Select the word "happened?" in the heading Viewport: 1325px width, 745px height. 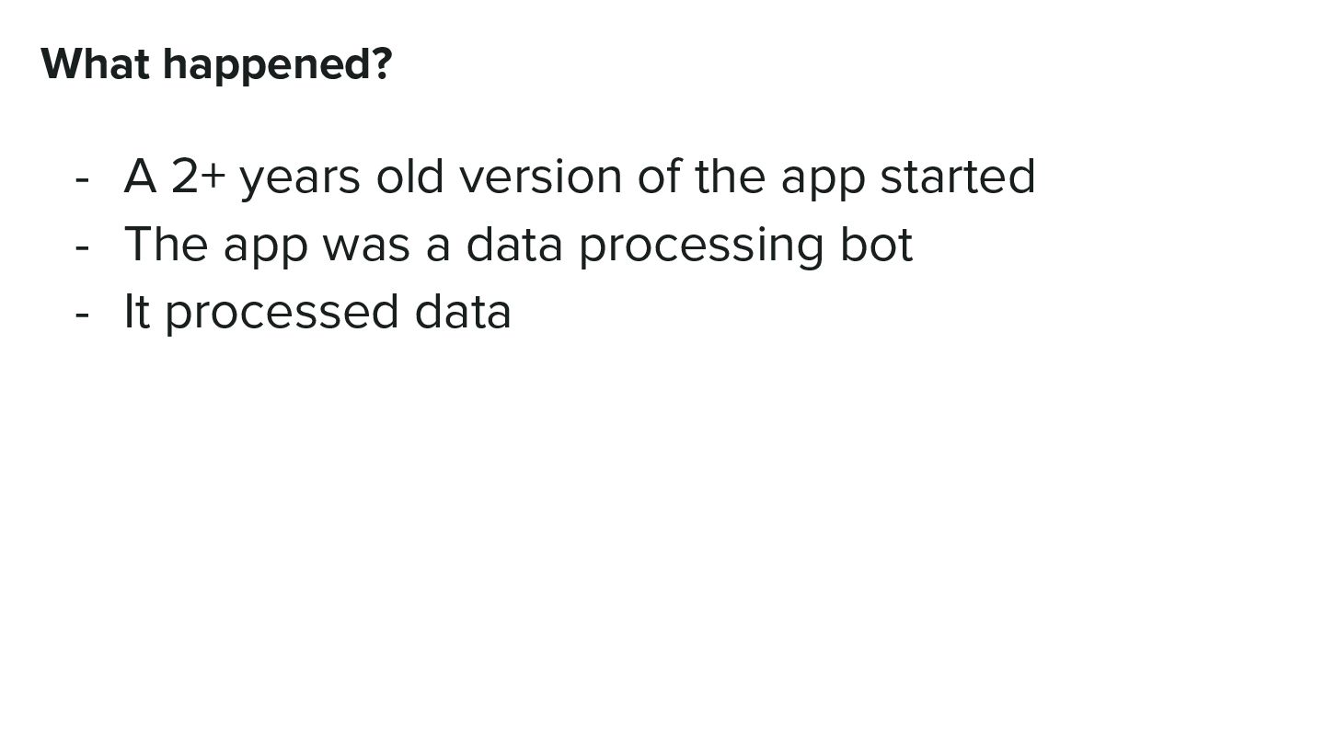(277, 64)
